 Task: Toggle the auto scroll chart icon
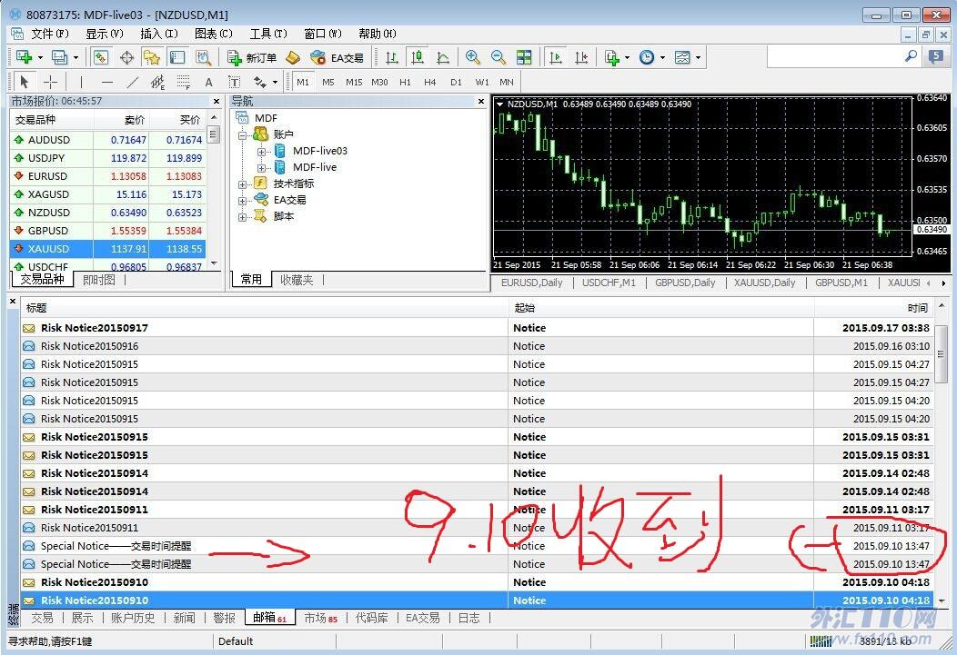pos(556,57)
